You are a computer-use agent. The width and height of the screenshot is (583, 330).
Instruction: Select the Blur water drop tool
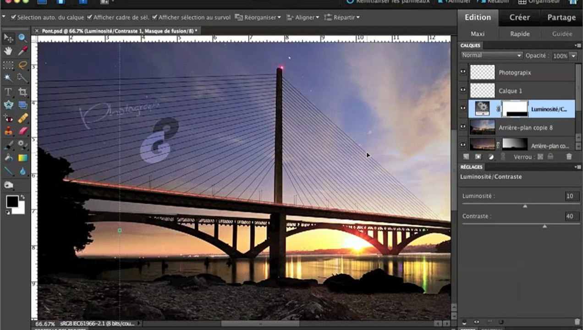coord(22,171)
